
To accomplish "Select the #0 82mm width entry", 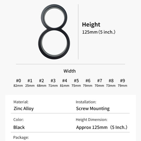I will coord(18,83).
